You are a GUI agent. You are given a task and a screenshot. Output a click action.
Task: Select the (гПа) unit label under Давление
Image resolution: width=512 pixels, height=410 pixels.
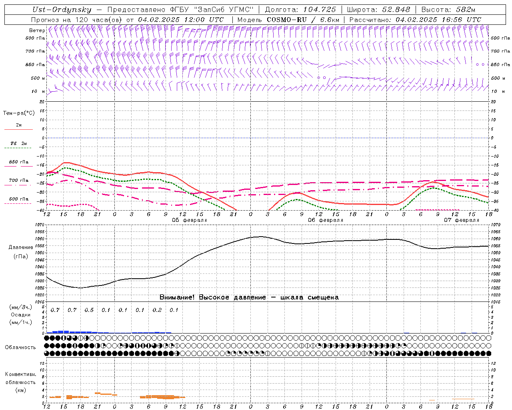(x=21, y=257)
